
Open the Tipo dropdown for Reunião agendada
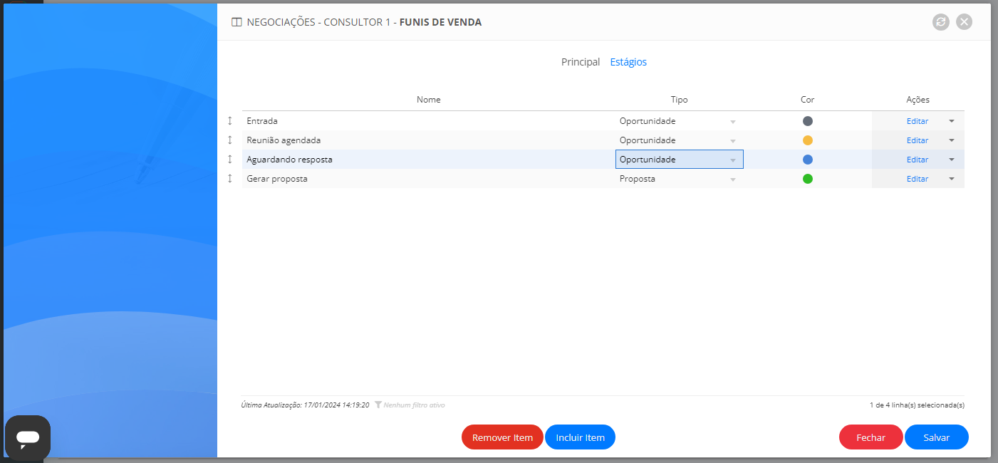tap(733, 140)
